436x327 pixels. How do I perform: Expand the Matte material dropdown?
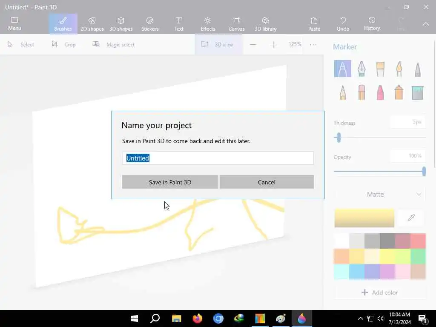(x=379, y=194)
